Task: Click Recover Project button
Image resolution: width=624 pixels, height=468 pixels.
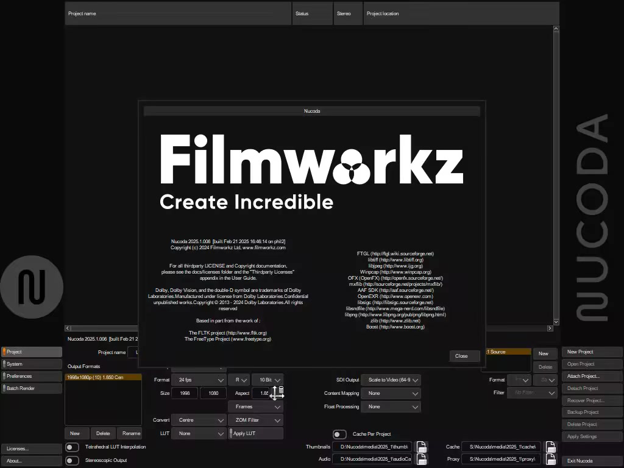Action: coord(592,400)
